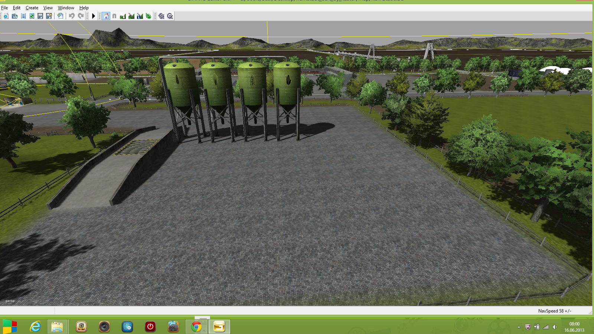The height and width of the screenshot is (334, 594).
Task: Click the red power button taskbar icon
Action: click(x=150, y=327)
